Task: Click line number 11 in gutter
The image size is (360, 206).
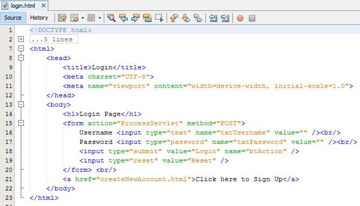Action: click(x=9, y=86)
